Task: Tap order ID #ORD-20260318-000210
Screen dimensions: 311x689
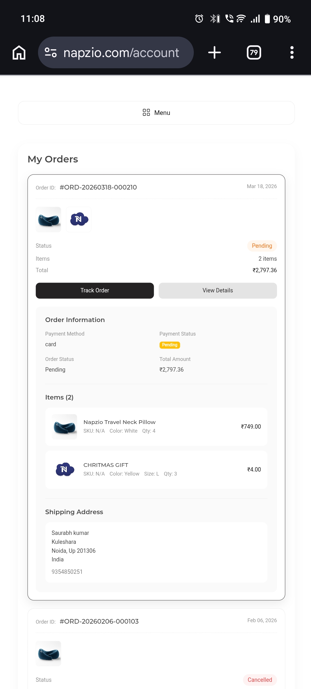Action: point(98,187)
